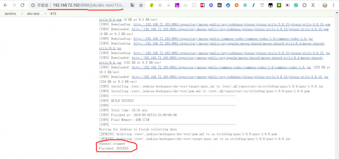Open Downloading plexus-utils-3.0.15.jar link
Screen dimensions: 339x159
(232, 53)
